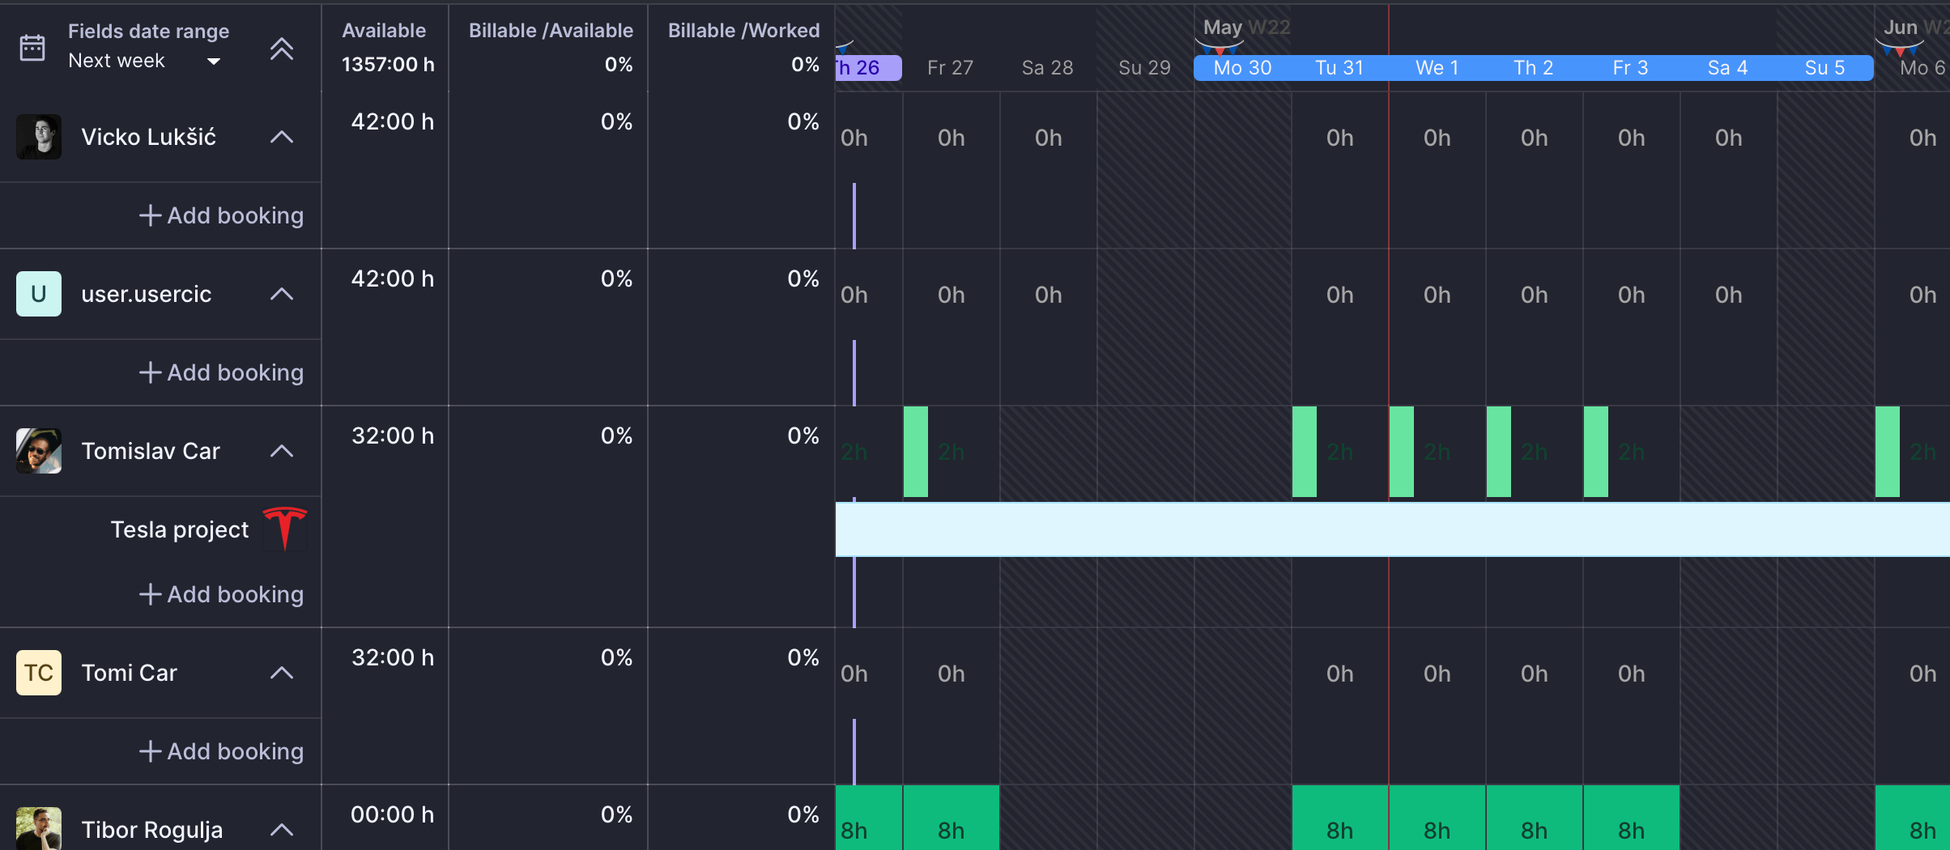Add booking under Tomi Car

coord(221,751)
